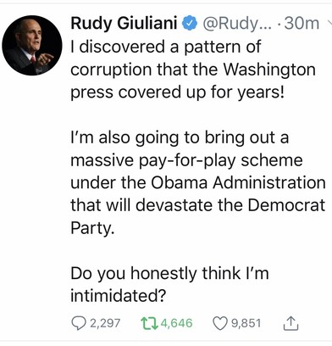Click the 'I discovered a pattern of' line
Viewport: 332px width, 346px height.
(166, 47)
